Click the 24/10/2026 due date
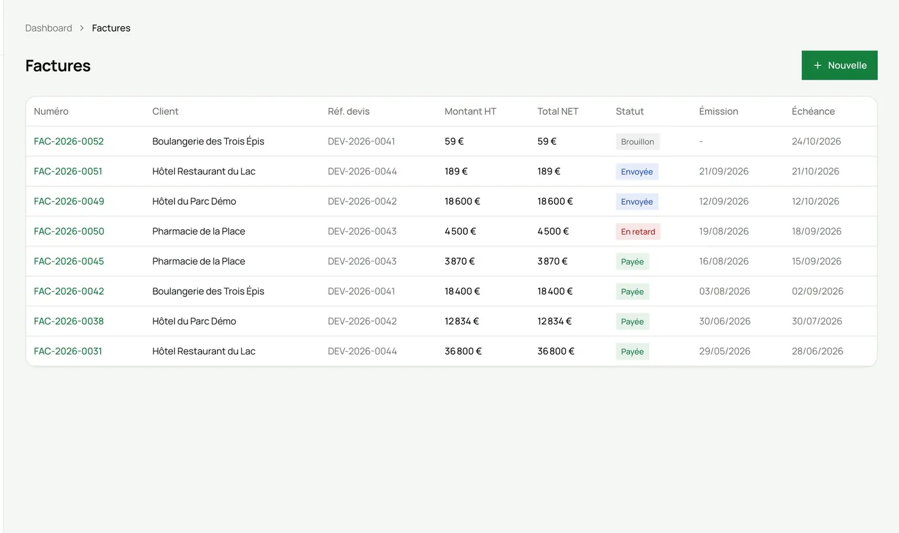This screenshot has width=899, height=533. point(816,141)
